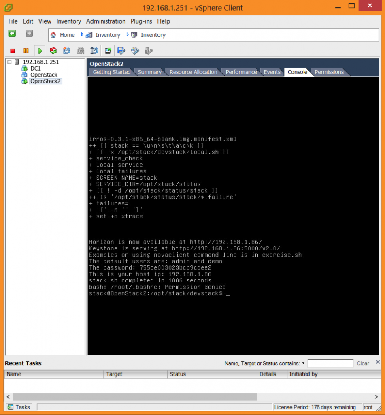The width and height of the screenshot is (385, 415).
Task: Revert to current snapshot icon
Action: pos(81,51)
